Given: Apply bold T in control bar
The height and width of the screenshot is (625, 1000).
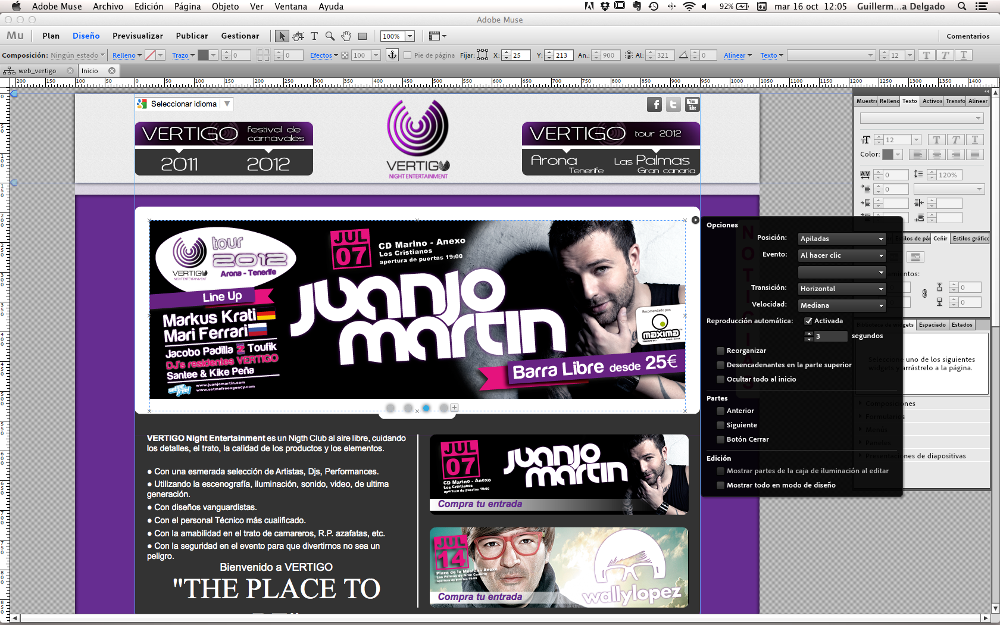Looking at the screenshot, I should pos(926,55).
